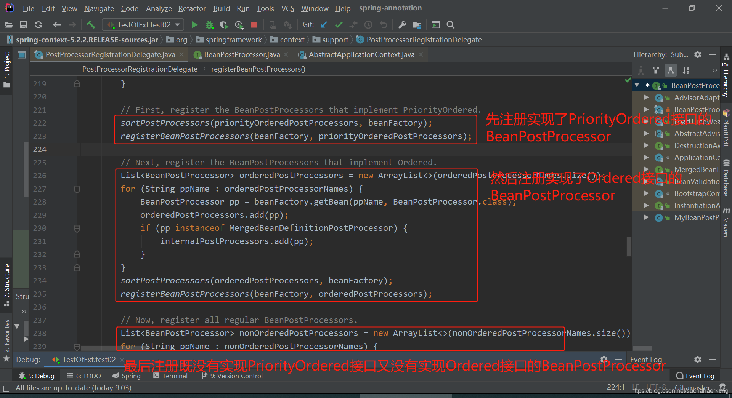This screenshot has height=398, width=732.
Task: Open the Refactor menu
Action: (192, 8)
